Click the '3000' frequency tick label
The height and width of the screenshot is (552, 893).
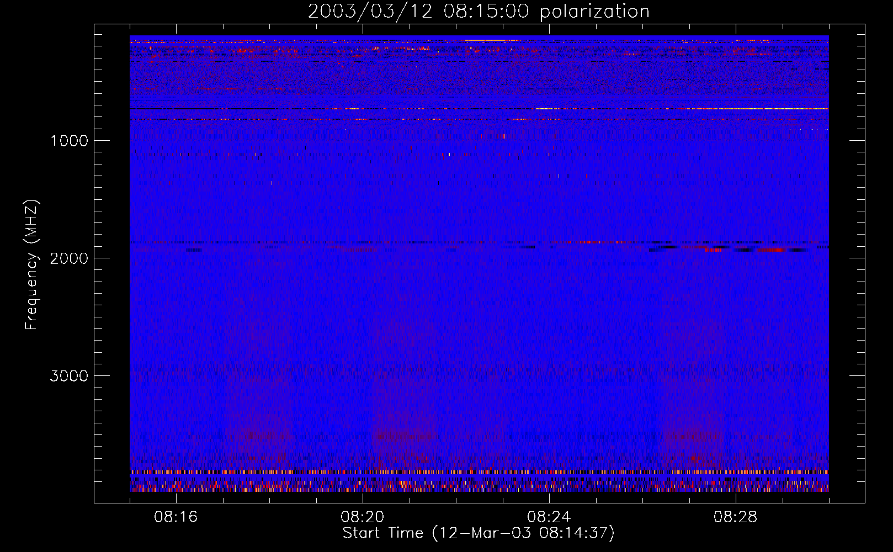click(69, 376)
